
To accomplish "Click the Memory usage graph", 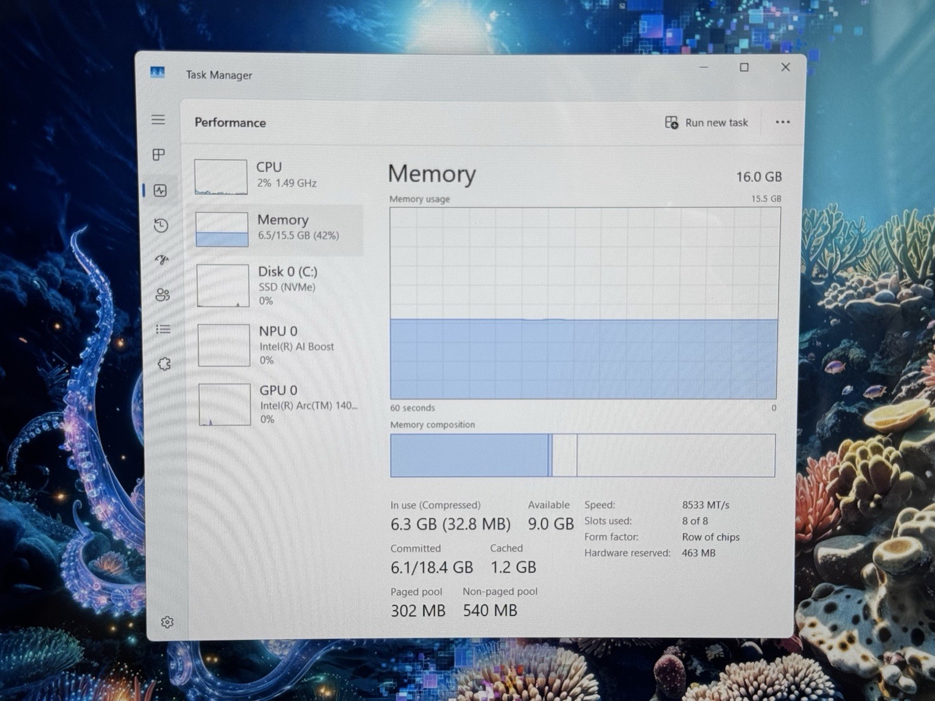I will (584, 303).
